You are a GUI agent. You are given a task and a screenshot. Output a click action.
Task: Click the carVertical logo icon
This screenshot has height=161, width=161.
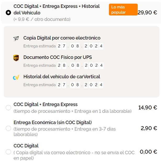[16, 77]
